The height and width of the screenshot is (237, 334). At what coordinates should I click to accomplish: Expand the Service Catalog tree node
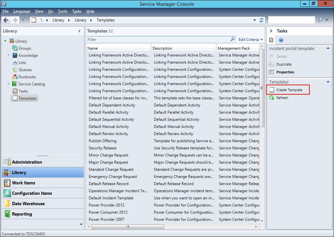8,84
